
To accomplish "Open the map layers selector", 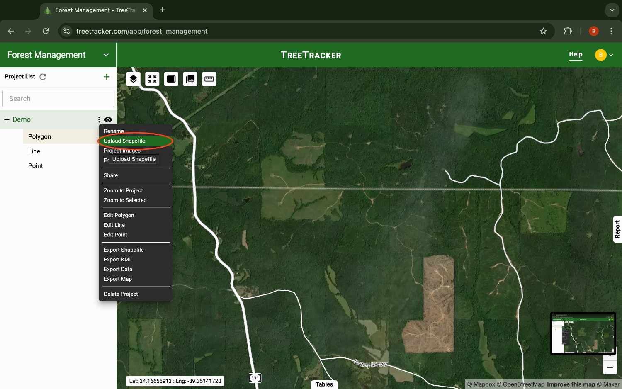I will pos(133,78).
